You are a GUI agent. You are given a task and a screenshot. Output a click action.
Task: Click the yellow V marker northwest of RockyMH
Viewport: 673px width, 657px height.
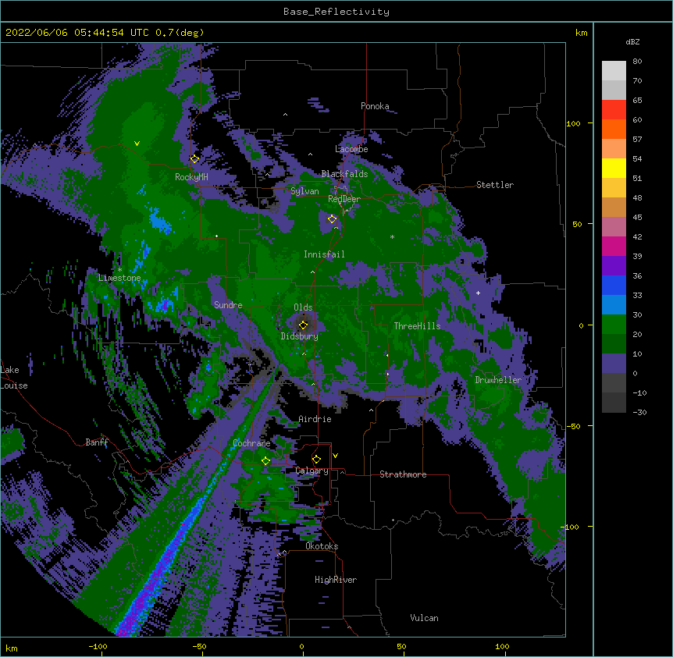(137, 144)
